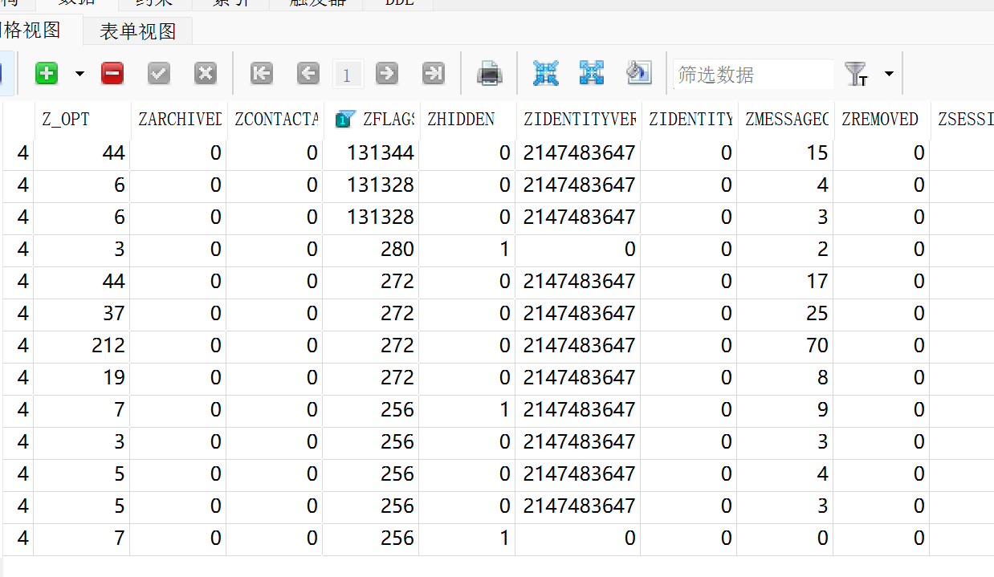This screenshot has height=577, width=994.
Task: Click the ZSESSI column header
Action: pos(963,119)
